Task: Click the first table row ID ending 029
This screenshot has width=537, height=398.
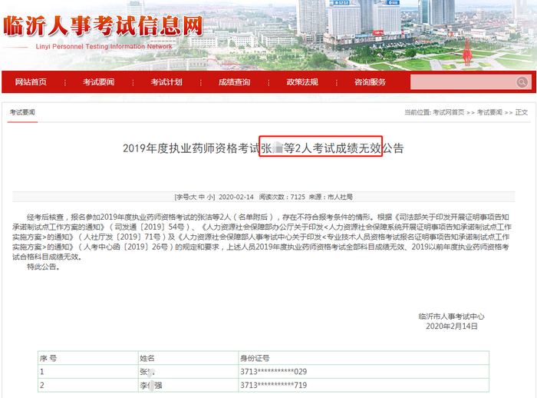Action: point(273,371)
